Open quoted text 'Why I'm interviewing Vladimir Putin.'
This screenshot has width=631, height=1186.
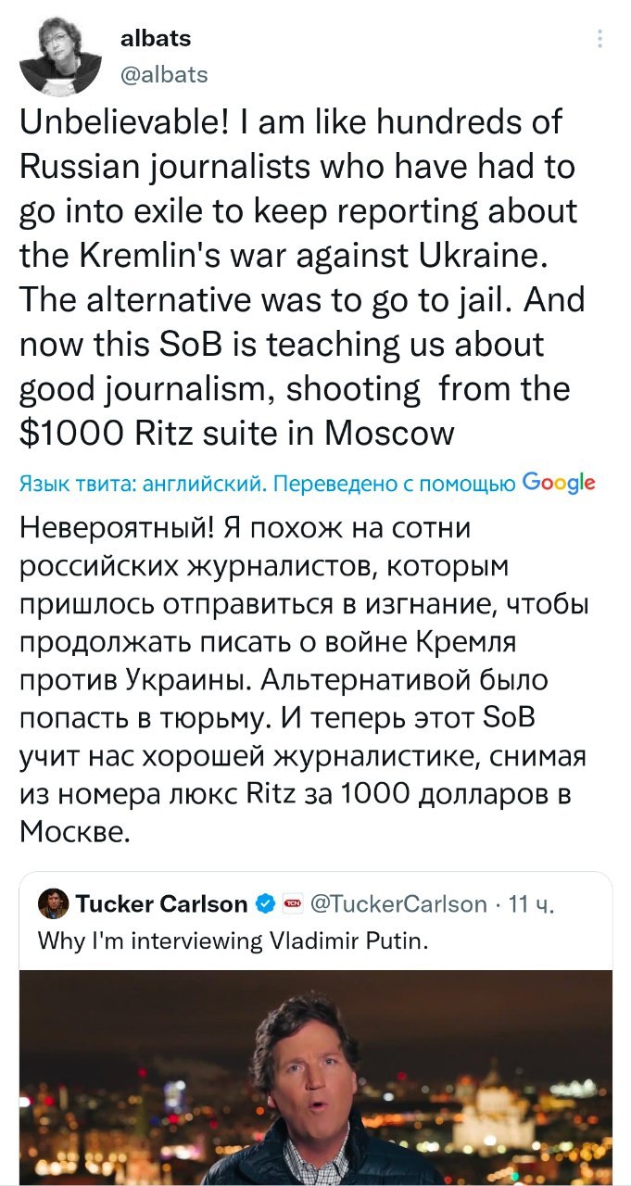(x=233, y=942)
